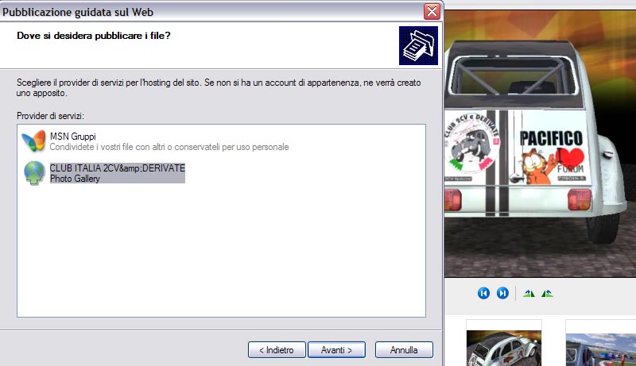Click the Pubblicazione guidata sul Web title bar
Screen dimensions: 636x366
211,12
